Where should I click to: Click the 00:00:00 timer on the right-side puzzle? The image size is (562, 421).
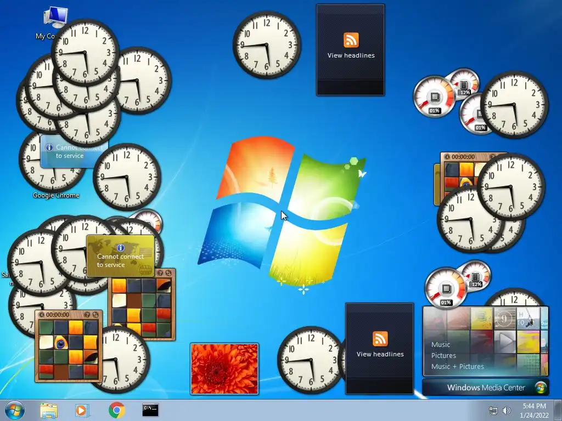click(463, 157)
